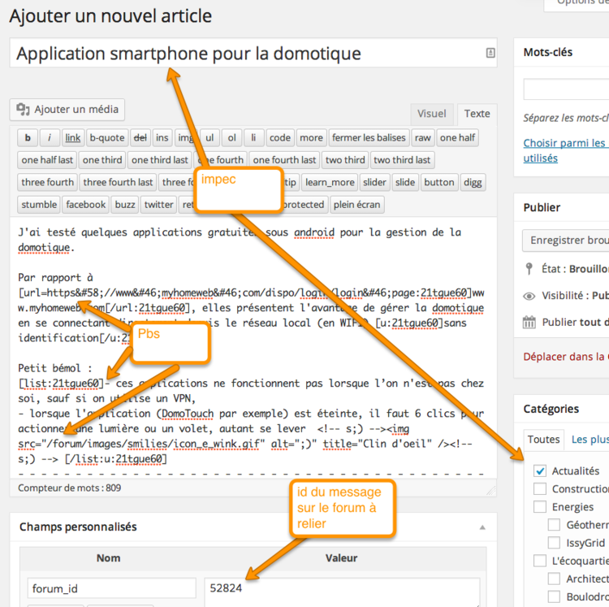
Task: Click the two third button
Action: coord(345,160)
